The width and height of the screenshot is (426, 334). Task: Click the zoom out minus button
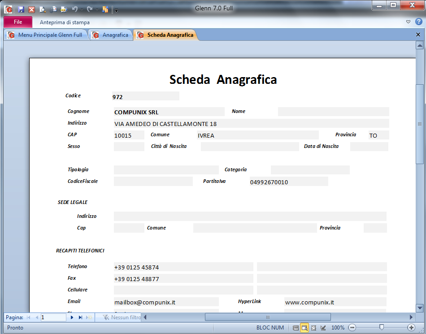point(352,327)
